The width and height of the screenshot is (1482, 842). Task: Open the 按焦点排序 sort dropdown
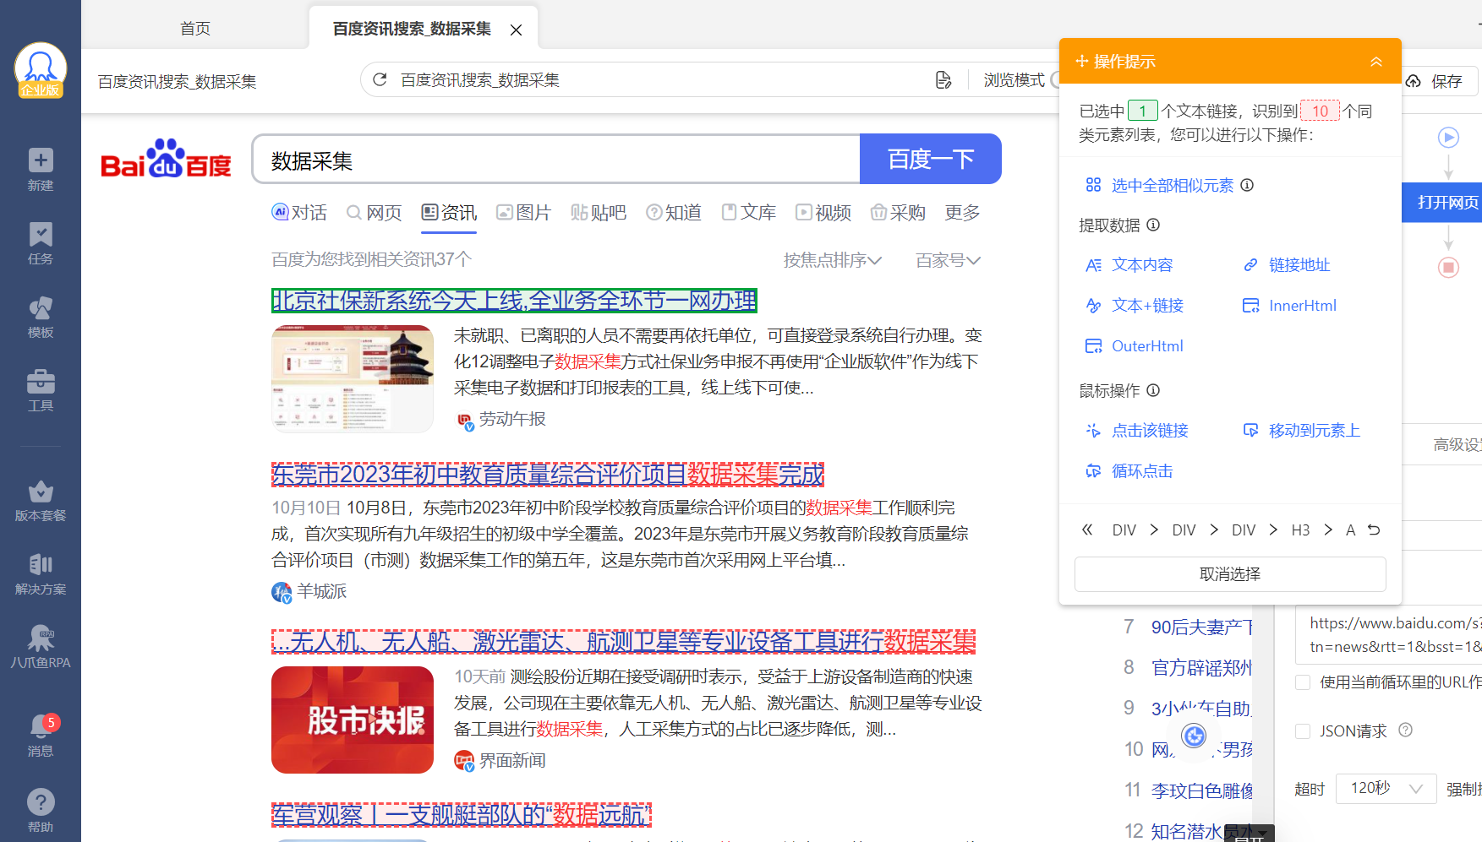click(x=832, y=260)
